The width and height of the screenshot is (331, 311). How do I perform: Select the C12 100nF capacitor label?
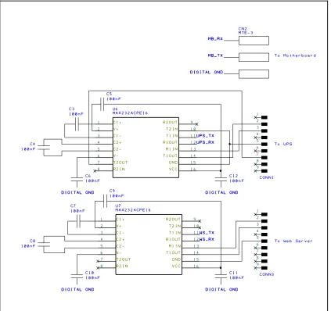coord(236,178)
